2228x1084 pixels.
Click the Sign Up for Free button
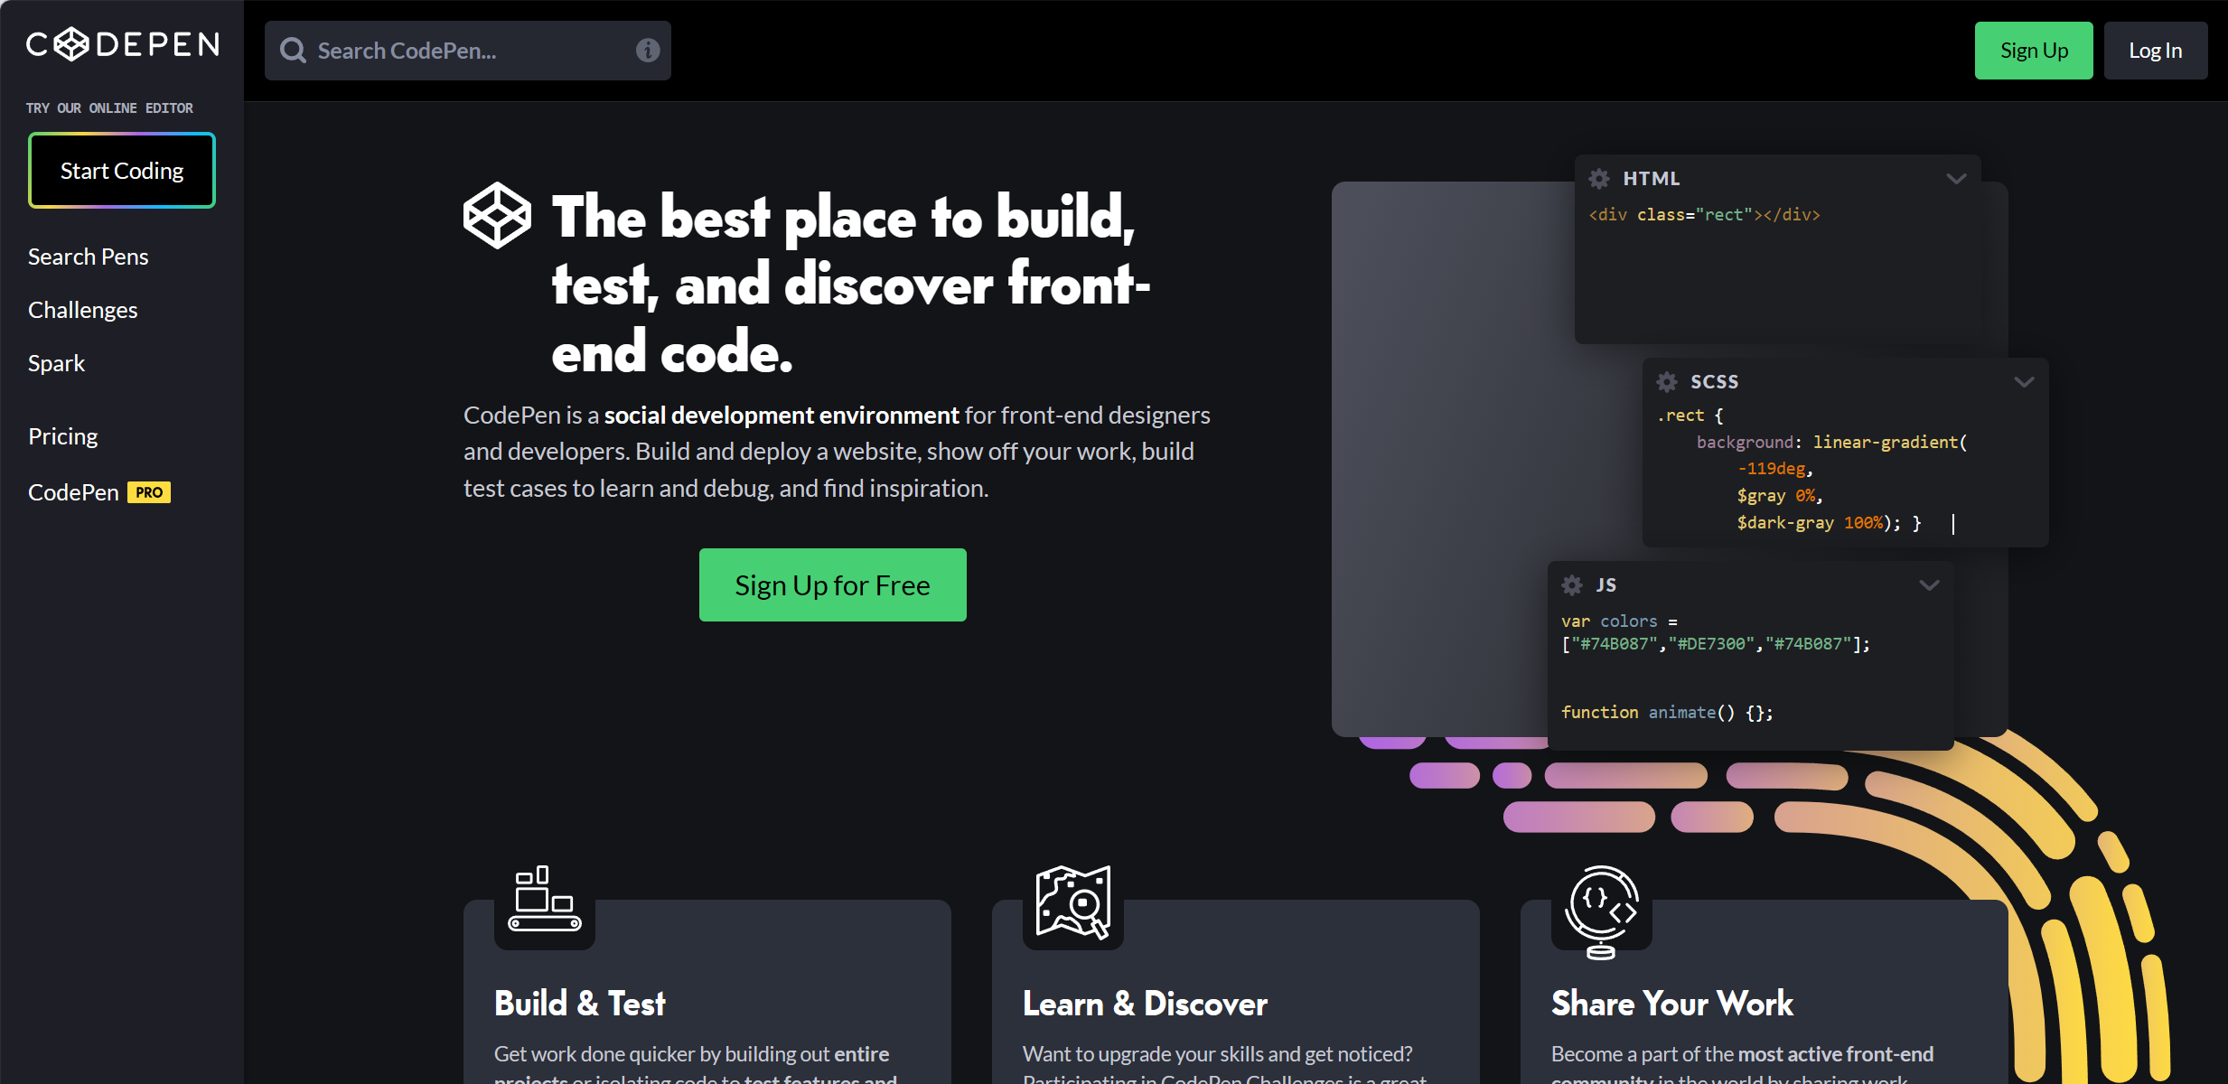tap(832, 585)
